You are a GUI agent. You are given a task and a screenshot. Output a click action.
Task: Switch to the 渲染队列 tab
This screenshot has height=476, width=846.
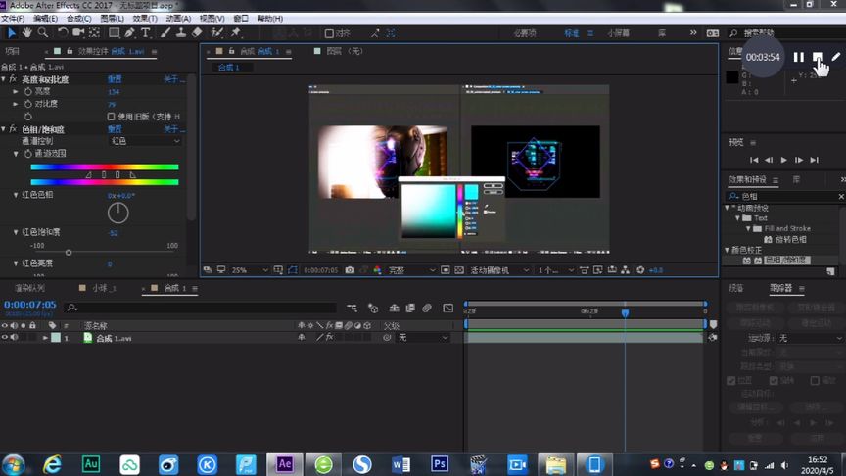29,289
